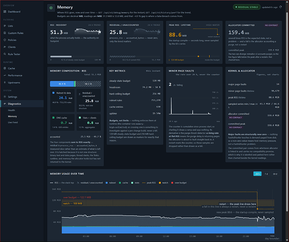Open the Rule Tester search icon
This screenshot has width=289, height=242.
click(x=5, y=54)
